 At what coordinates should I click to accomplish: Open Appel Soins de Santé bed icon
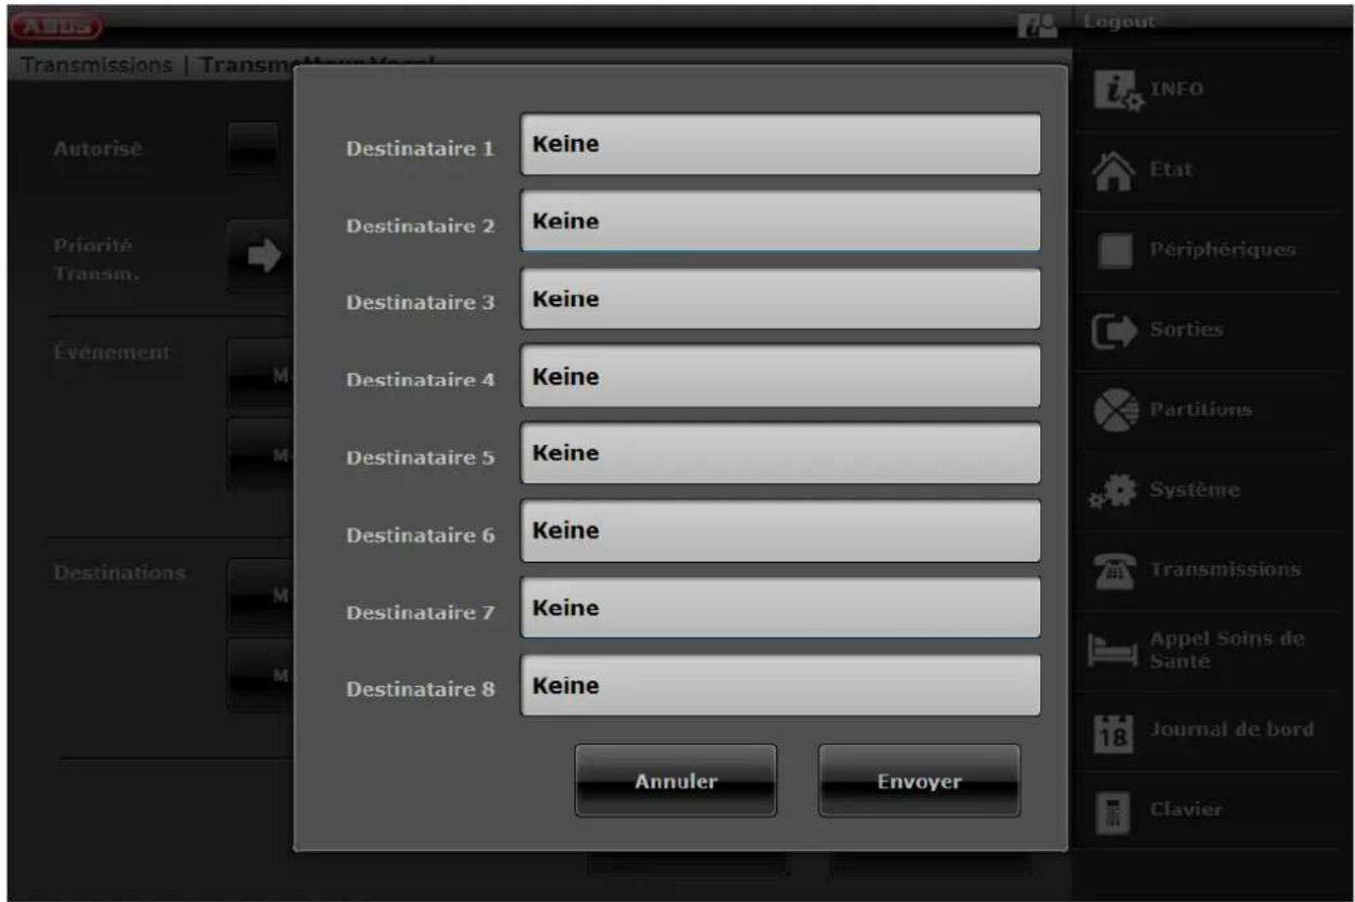click(x=1113, y=650)
